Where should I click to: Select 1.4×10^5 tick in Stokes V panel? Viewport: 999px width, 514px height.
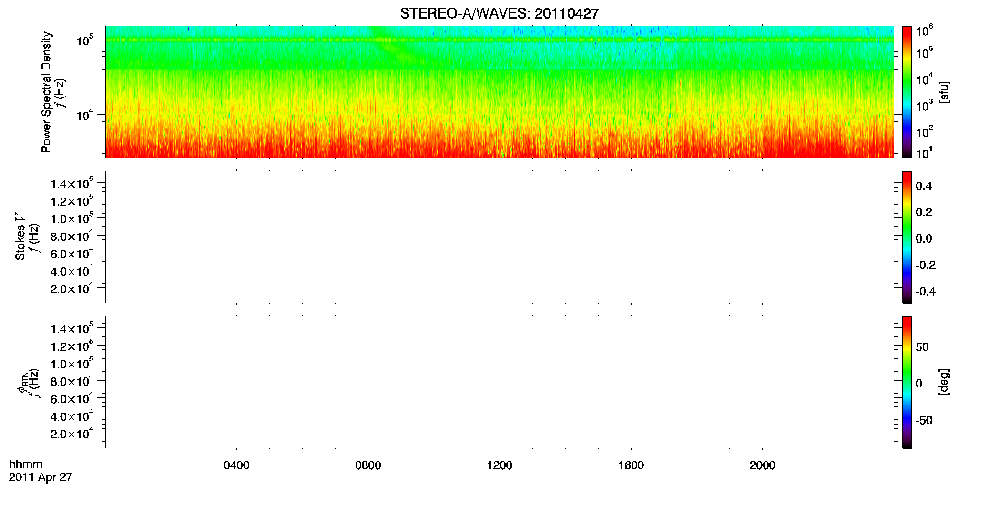point(71,183)
